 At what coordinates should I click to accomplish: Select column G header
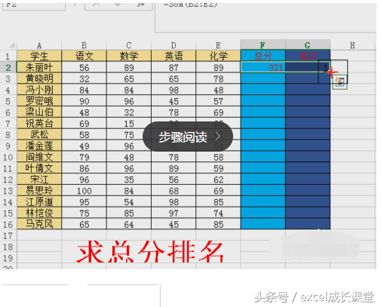click(308, 45)
